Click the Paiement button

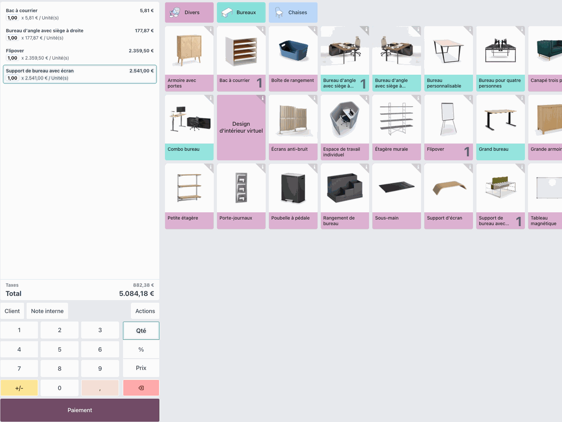tap(80, 410)
